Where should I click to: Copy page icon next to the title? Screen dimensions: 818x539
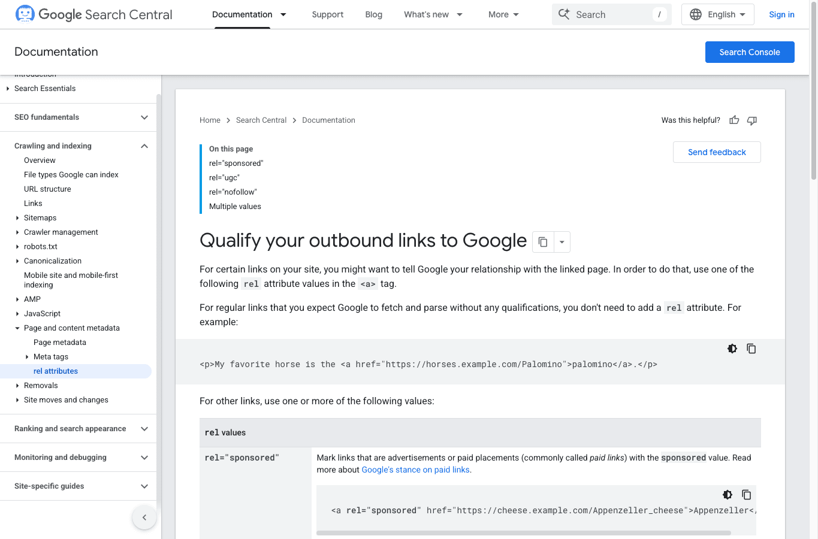click(x=543, y=242)
